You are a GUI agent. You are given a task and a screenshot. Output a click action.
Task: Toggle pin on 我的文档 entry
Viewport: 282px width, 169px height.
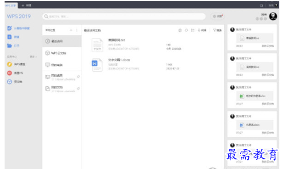point(78,89)
